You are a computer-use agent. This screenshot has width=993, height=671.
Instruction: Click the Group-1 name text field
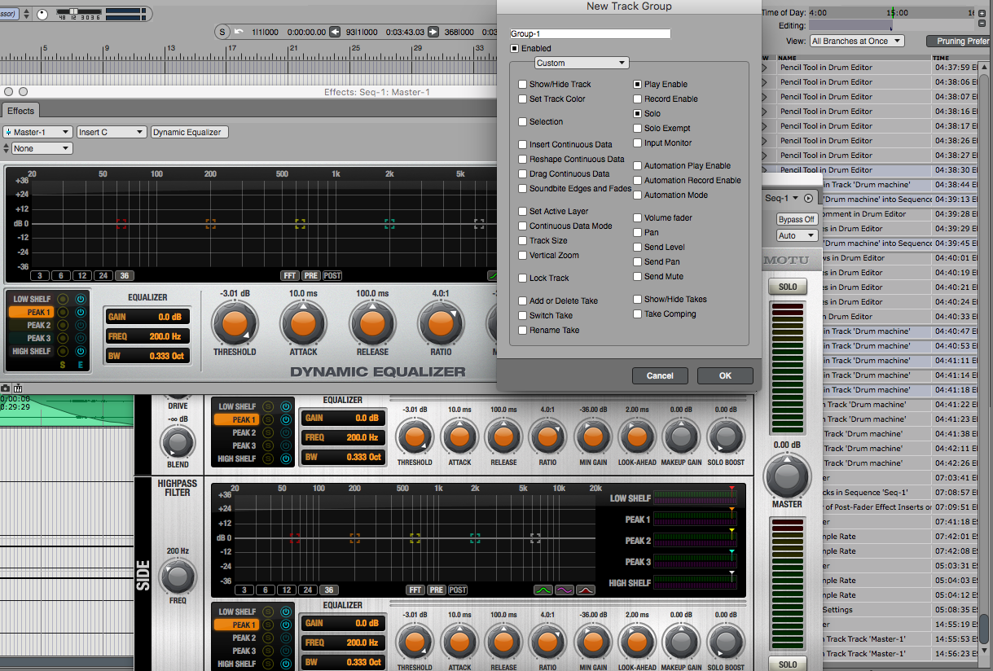coord(590,33)
